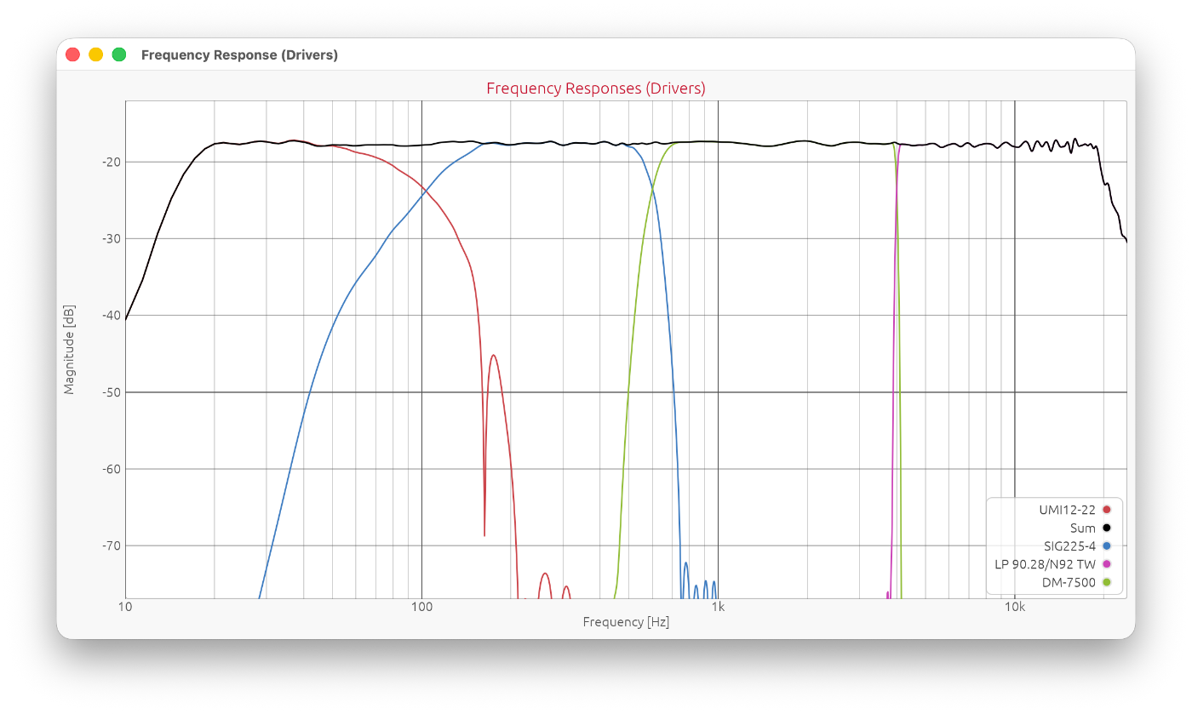Viewport: 1192px width, 714px height.
Task: Toggle the LP 90.28/N92 TW legend label
Action: click(1045, 564)
